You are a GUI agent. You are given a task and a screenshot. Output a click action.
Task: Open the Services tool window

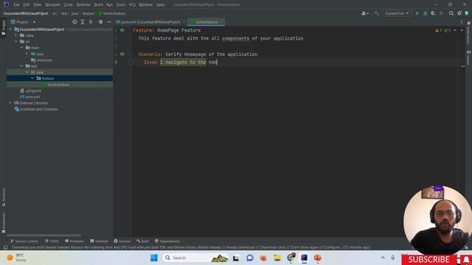pos(122,241)
